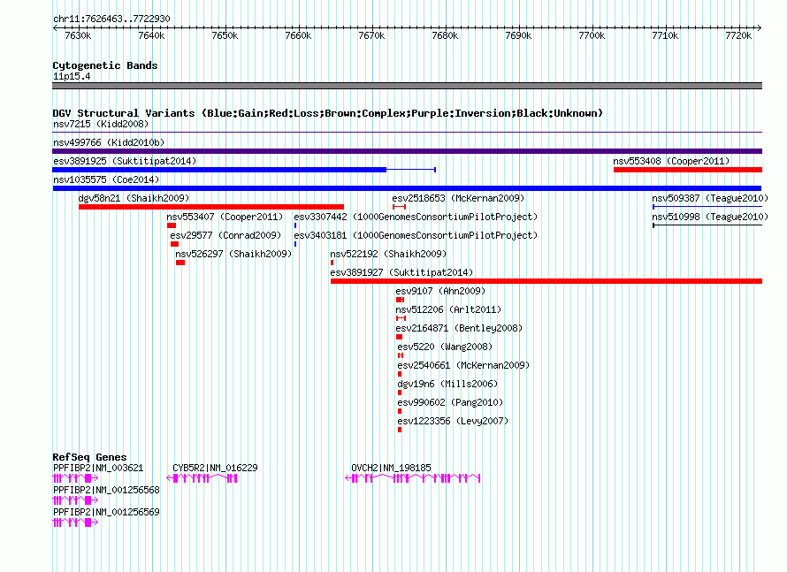Select the nsv553407 (Cooper2011) label
787x572 pixels.
(x=225, y=217)
